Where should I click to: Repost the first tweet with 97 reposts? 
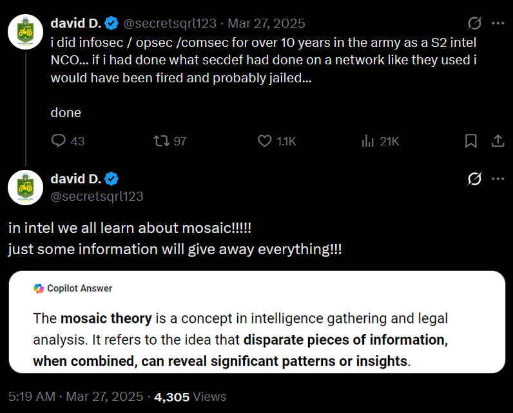pos(169,141)
